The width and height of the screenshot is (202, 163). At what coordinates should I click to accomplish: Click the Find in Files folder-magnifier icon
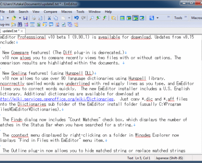pyautogui.click(x=113, y=18)
